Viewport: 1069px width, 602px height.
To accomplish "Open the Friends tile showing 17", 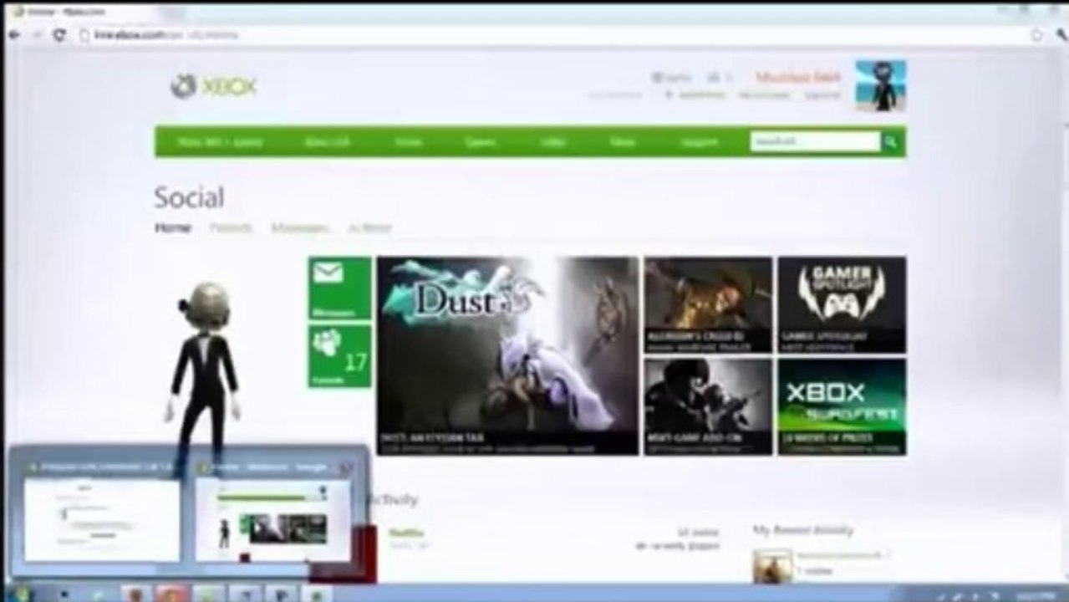I will click(x=339, y=356).
